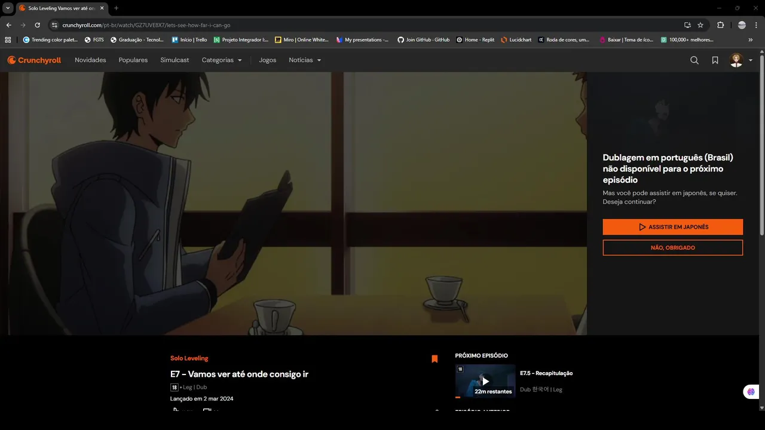Toggle the orange watchlist bookmark beside episode title
The width and height of the screenshot is (765, 430).
pos(434,359)
